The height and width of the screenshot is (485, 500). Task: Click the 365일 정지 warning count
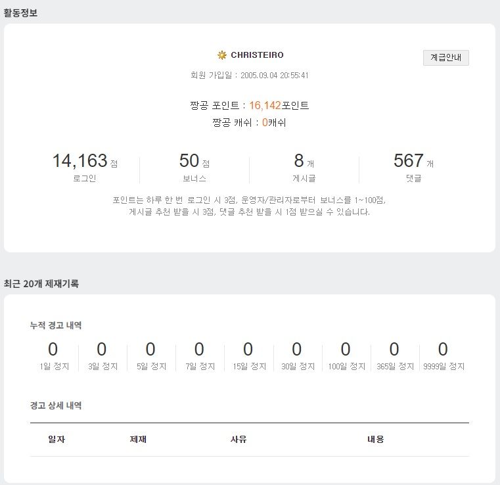394,349
